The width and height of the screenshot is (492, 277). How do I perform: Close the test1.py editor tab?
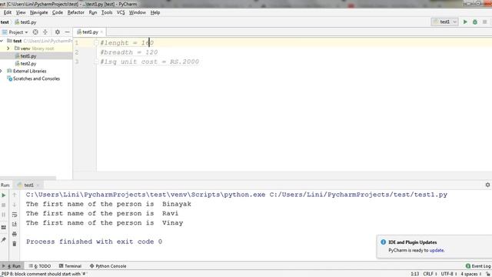(101, 32)
